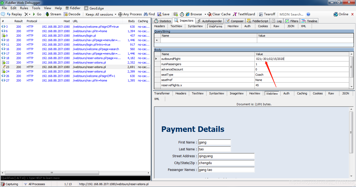Switch to the FiddlerScript tab
This screenshot has width=356, height=187.
pyautogui.click(x=257, y=21)
